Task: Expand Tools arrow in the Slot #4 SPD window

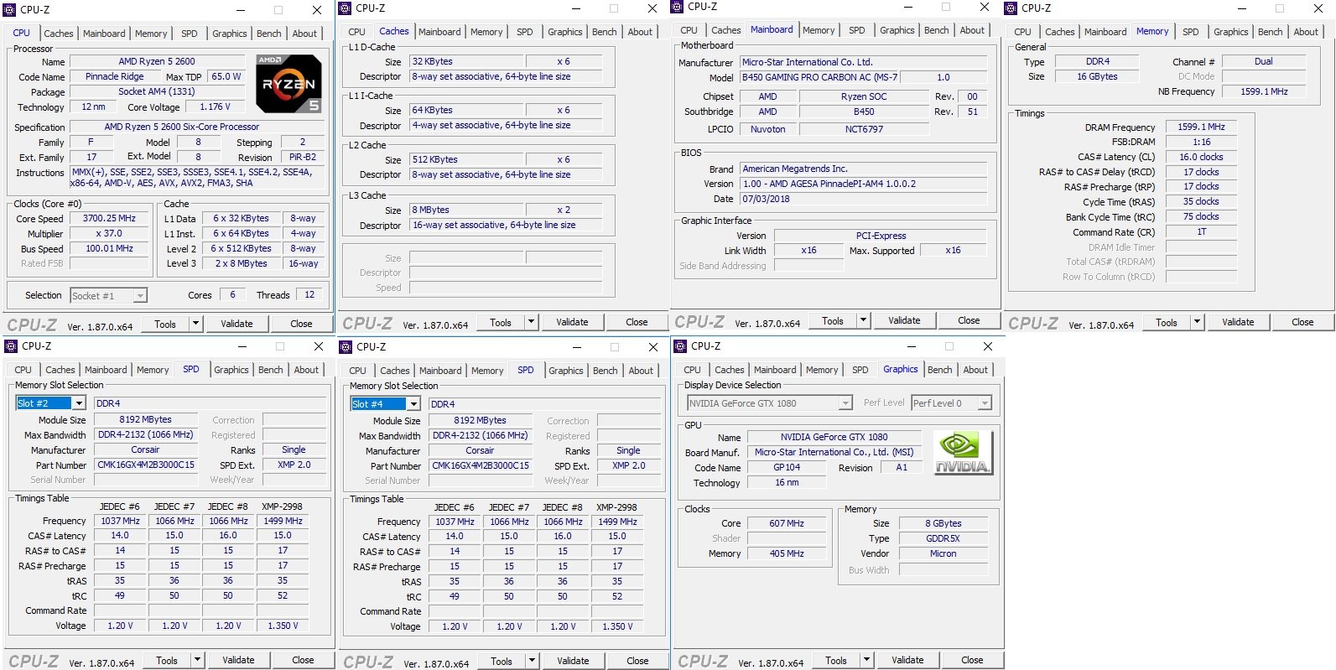Action: pos(533,661)
